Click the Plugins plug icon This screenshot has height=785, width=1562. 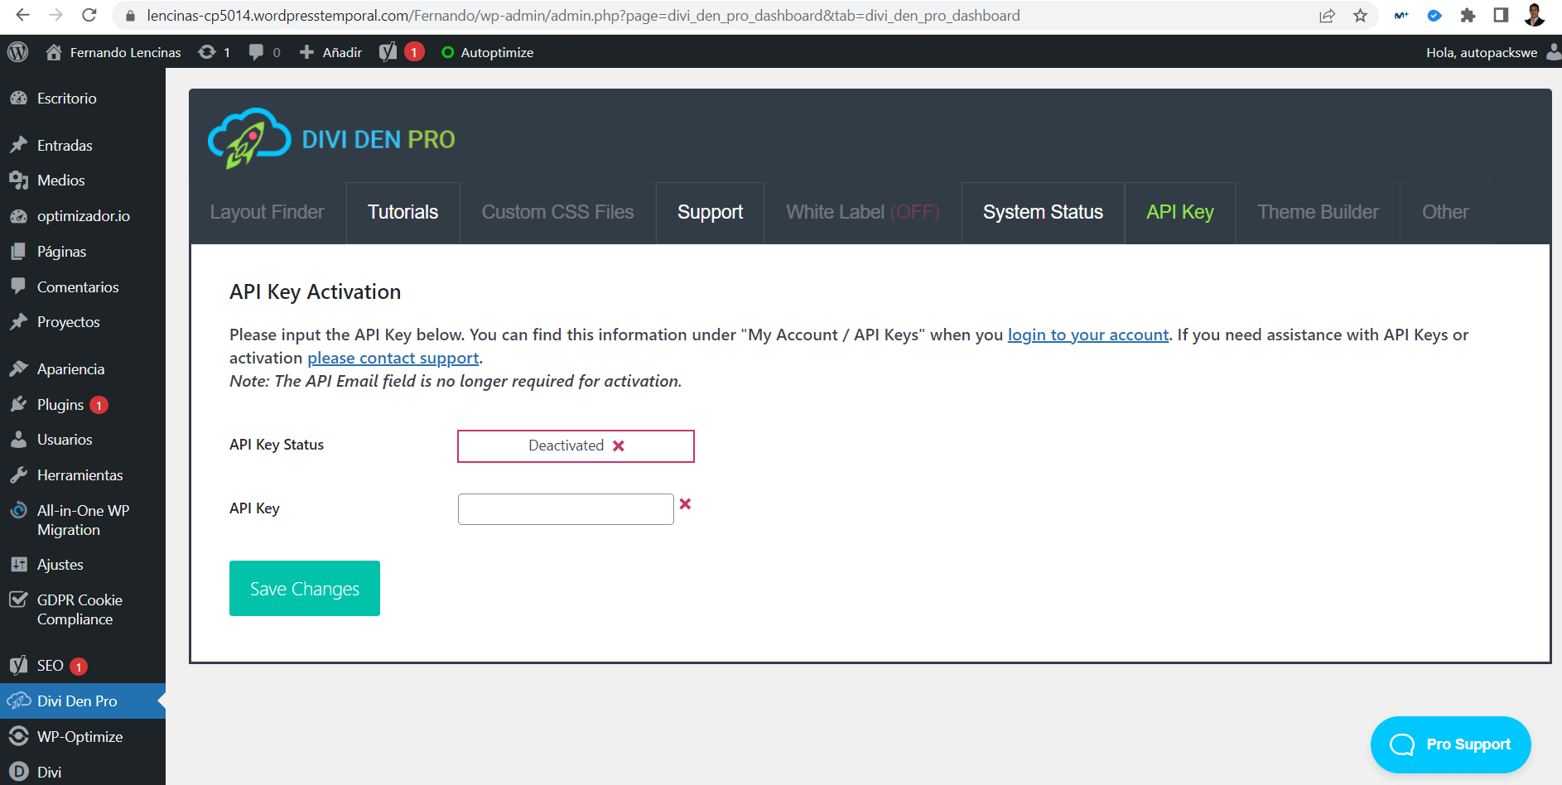pyautogui.click(x=18, y=404)
